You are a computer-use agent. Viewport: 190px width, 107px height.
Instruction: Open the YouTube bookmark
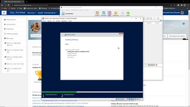tap(12, 8)
